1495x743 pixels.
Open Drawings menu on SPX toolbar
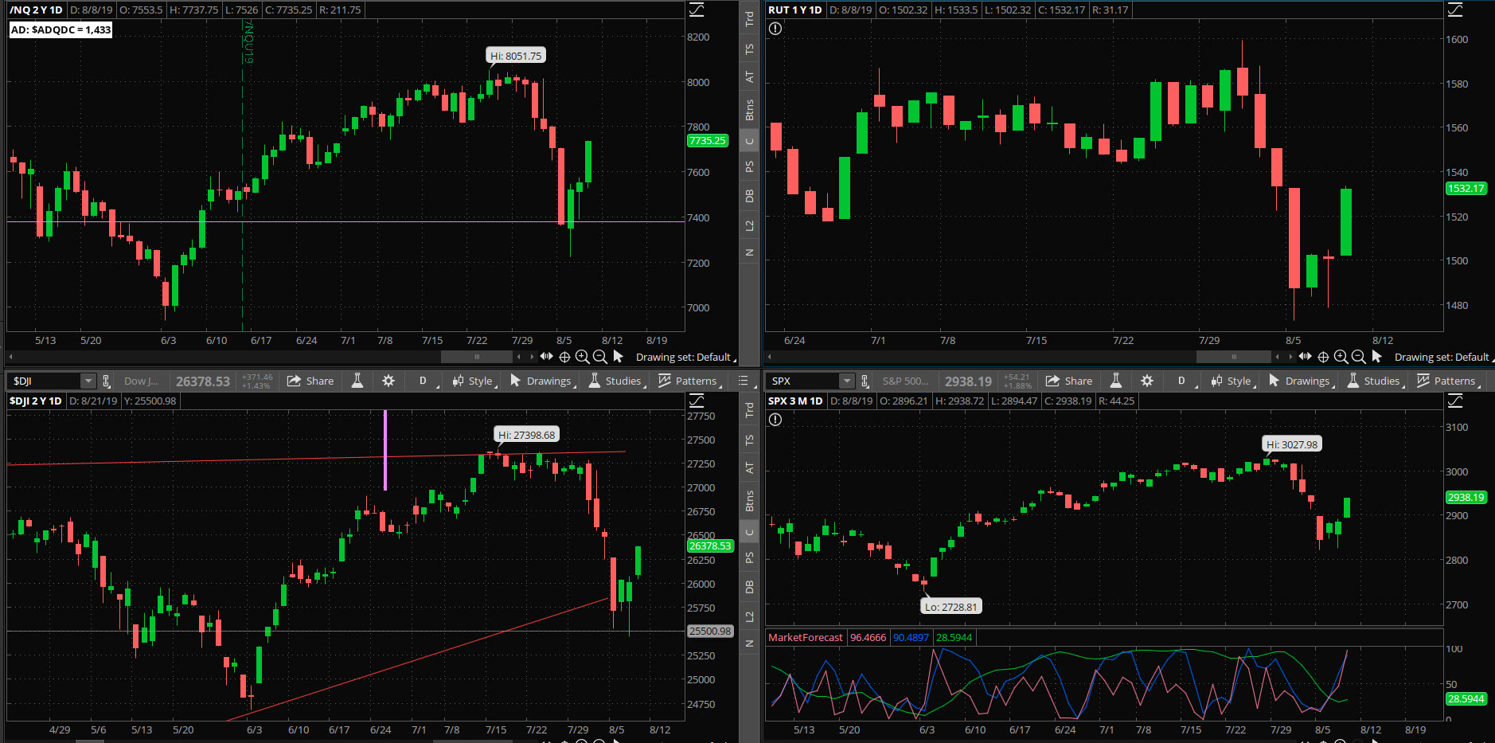point(1301,381)
